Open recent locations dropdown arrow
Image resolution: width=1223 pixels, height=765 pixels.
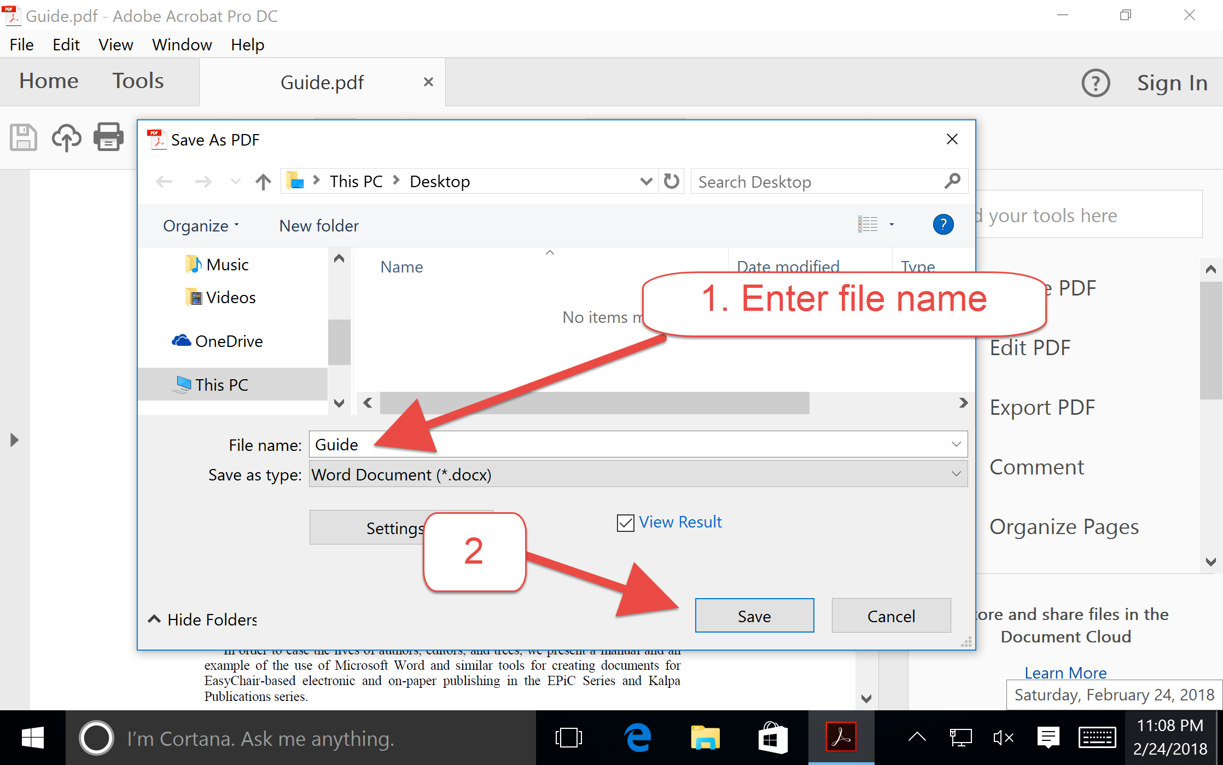click(x=235, y=182)
